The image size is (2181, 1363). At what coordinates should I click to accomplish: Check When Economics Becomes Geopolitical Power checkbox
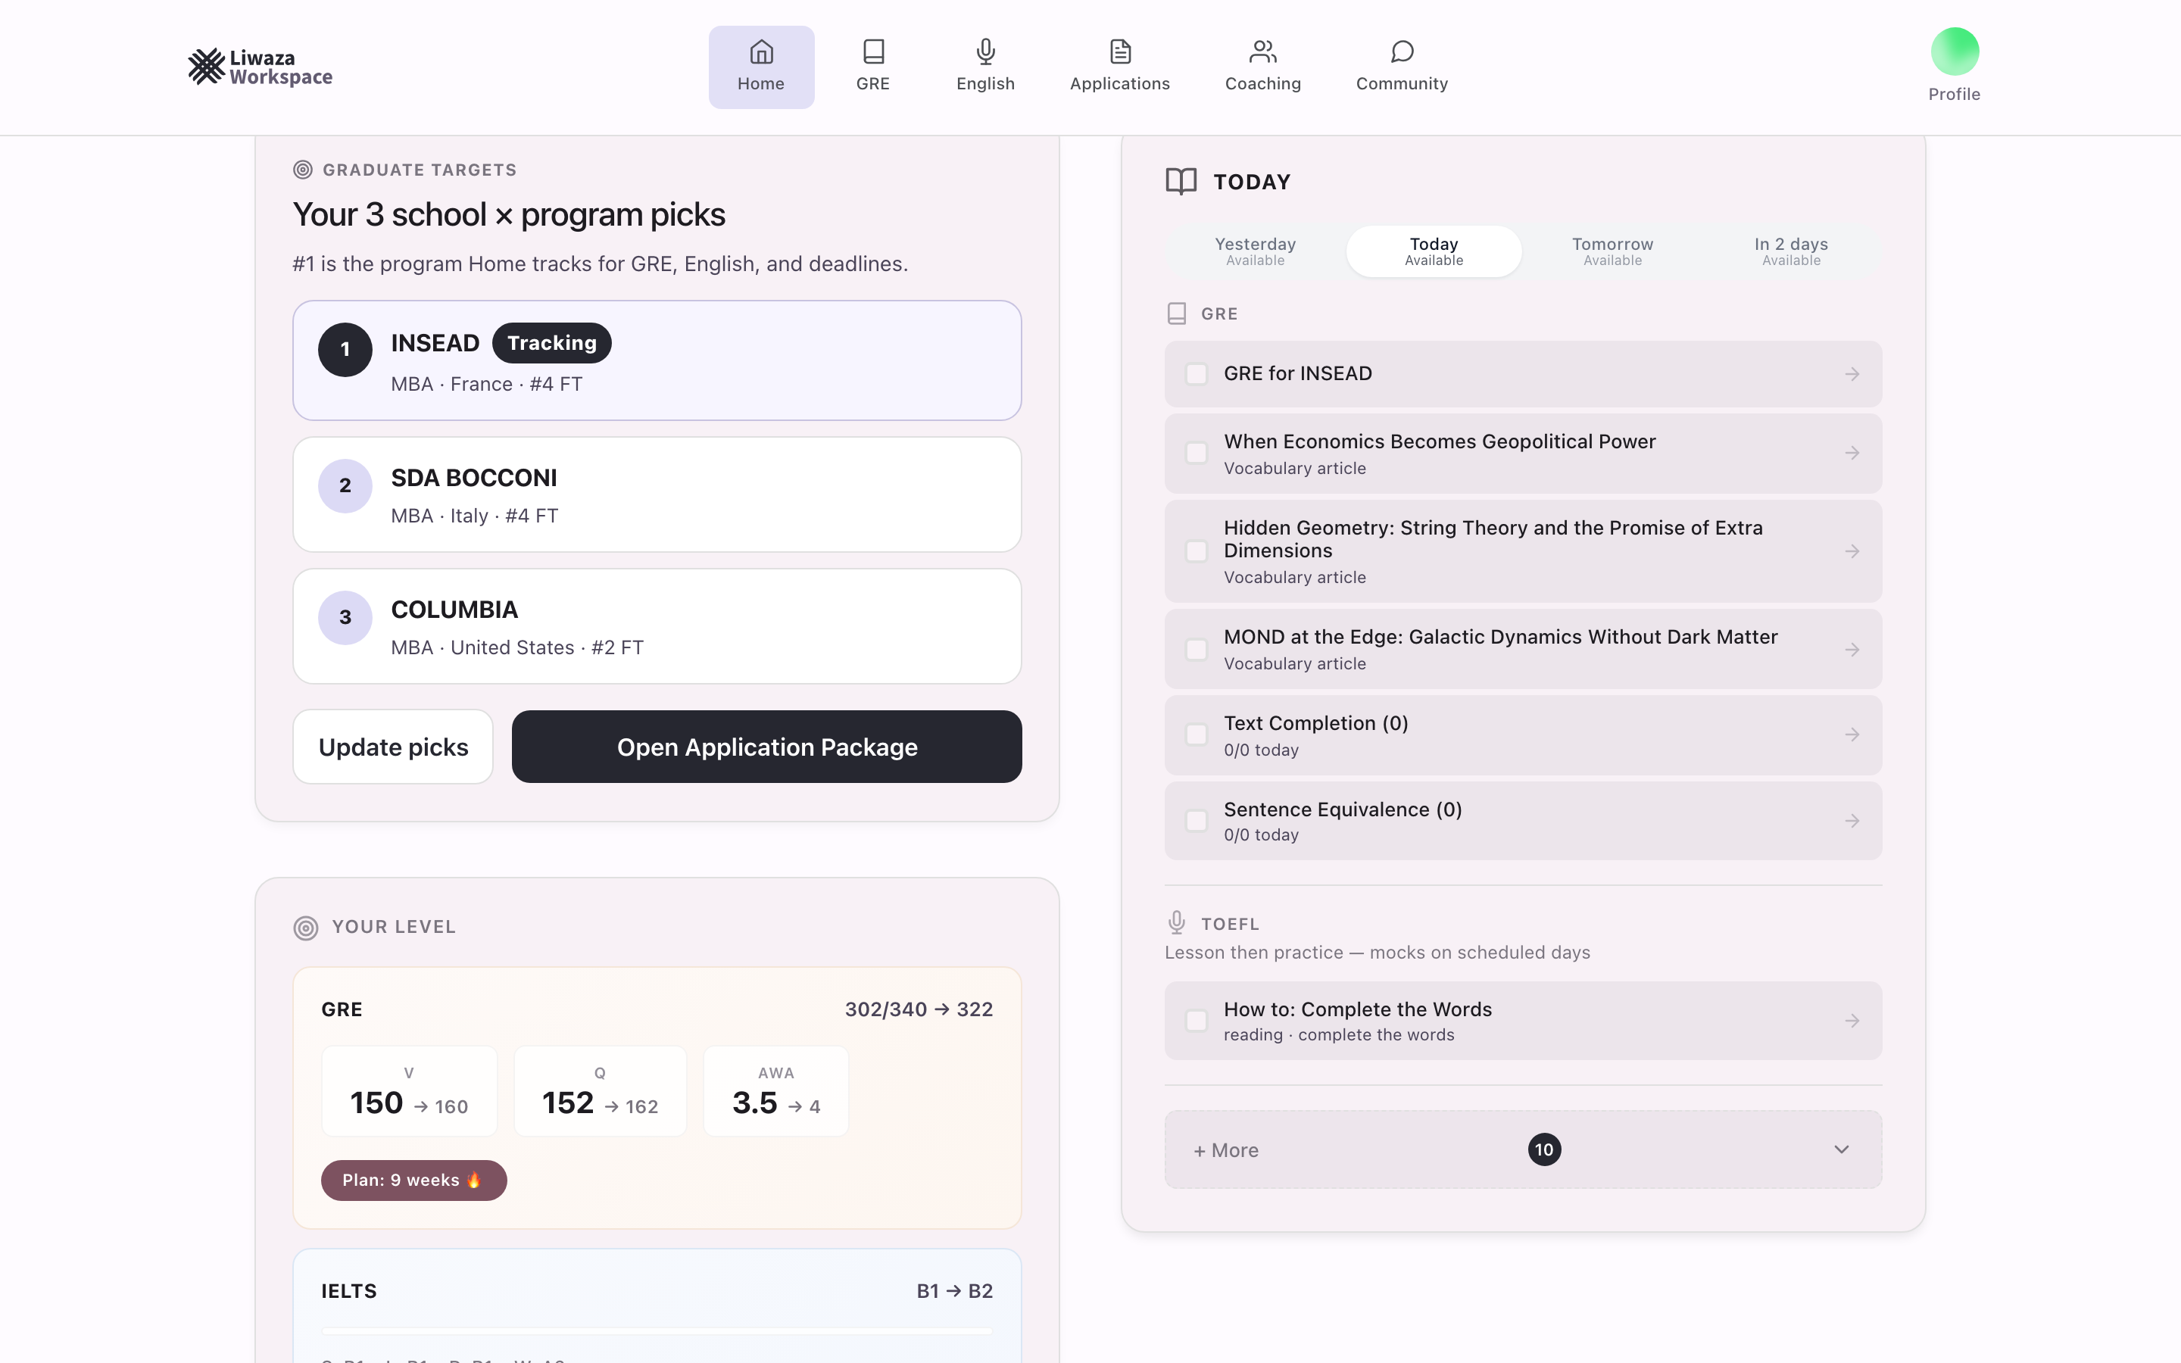tap(1196, 454)
